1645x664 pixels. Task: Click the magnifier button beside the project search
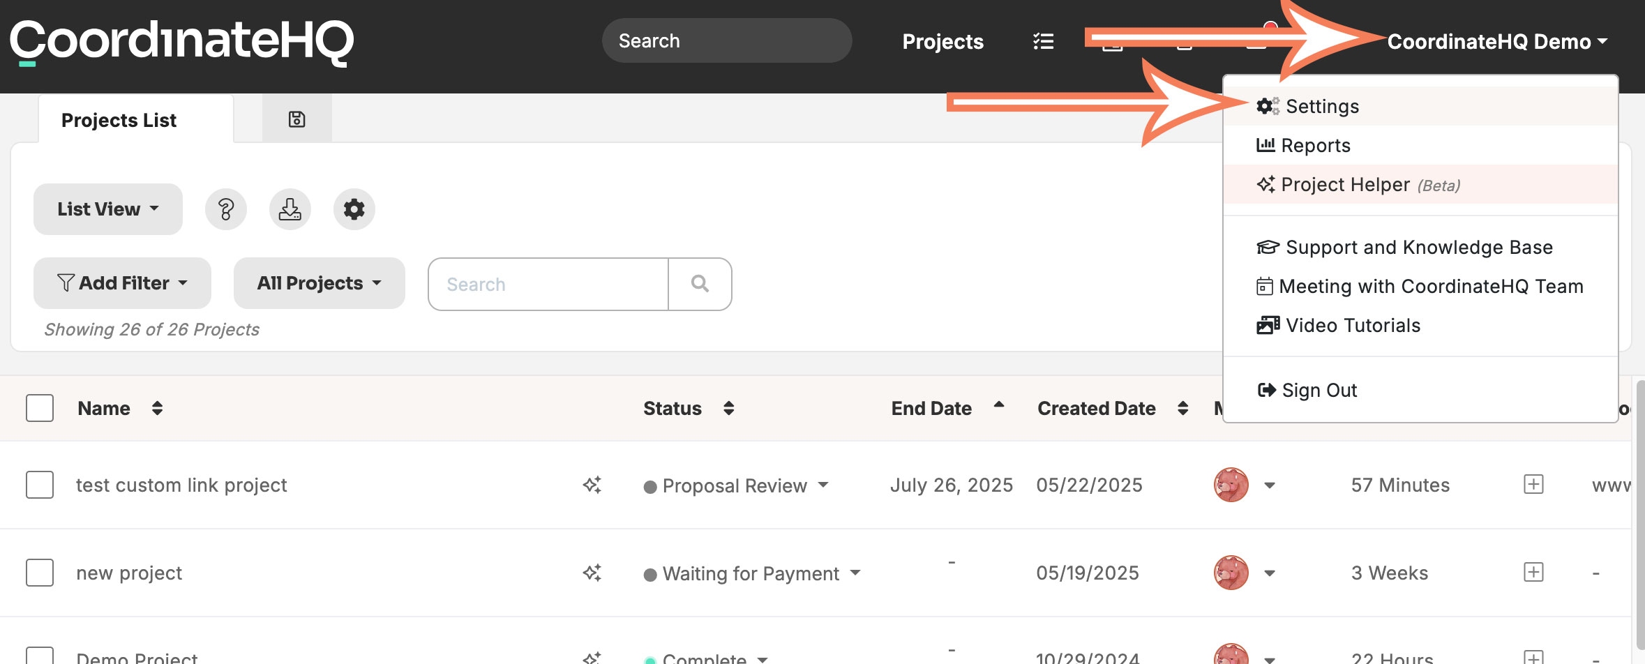click(x=700, y=284)
